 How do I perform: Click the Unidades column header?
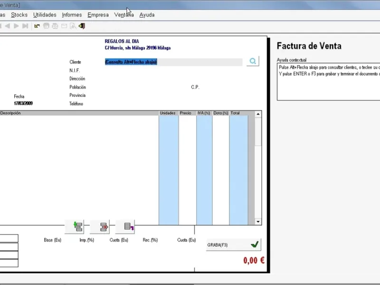[x=169, y=113]
